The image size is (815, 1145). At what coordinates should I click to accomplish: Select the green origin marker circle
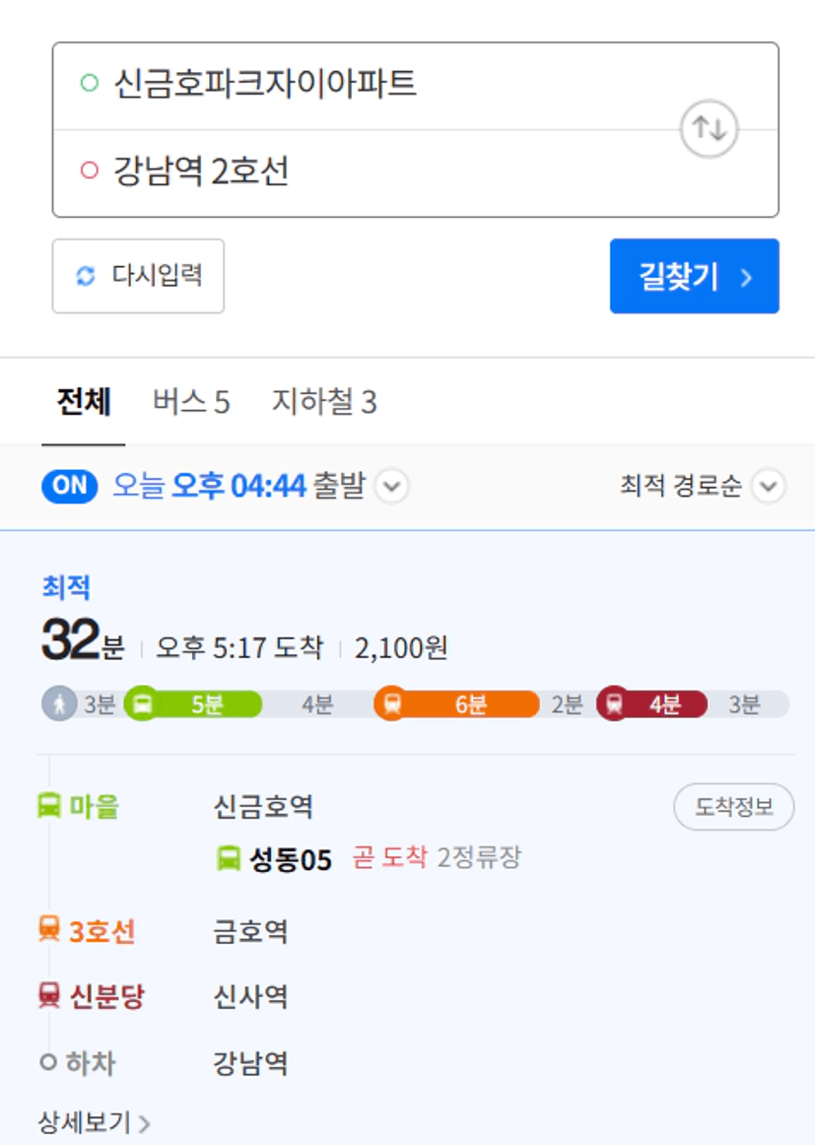click(90, 83)
